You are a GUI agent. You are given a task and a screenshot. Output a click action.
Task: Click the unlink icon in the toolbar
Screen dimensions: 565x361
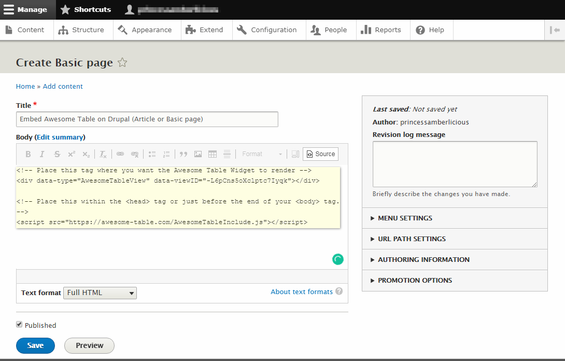[135, 154]
